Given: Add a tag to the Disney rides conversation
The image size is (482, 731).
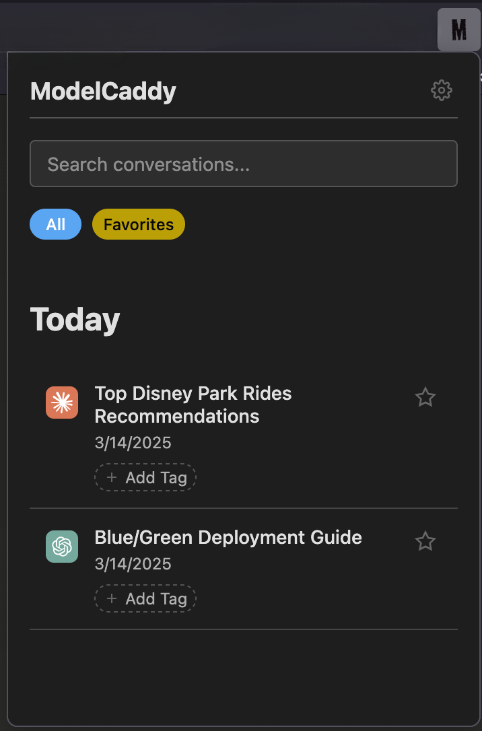Looking at the screenshot, I should [x=145, y=477].
